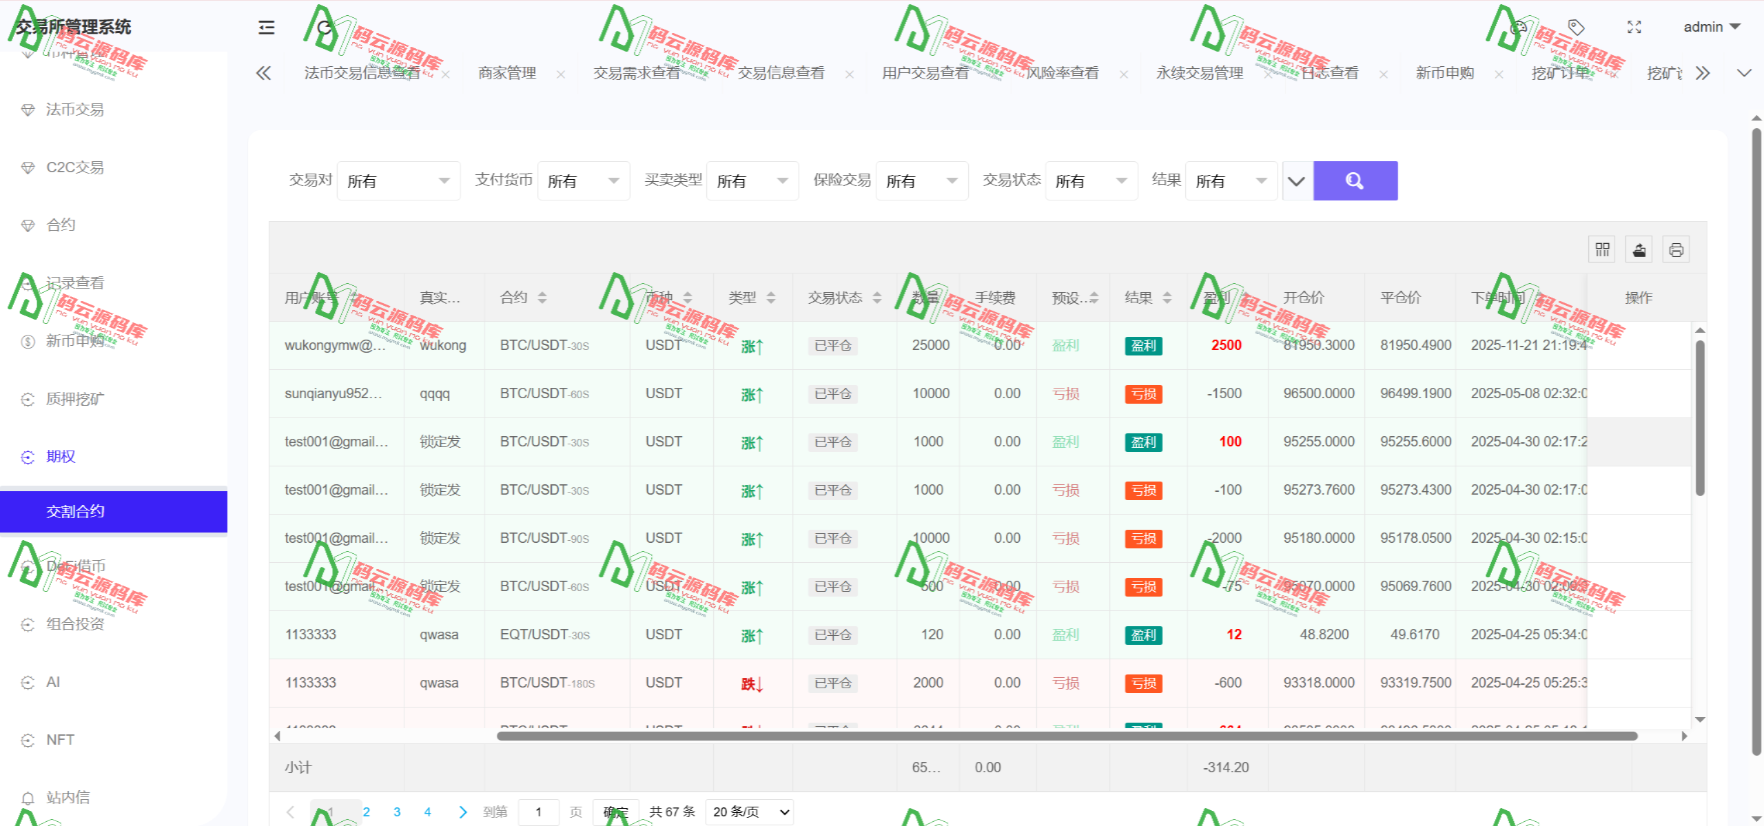Screen dimensions: 1764x826
Task: Select 期权 in the sidebar menu
Action: click(60, 456)
